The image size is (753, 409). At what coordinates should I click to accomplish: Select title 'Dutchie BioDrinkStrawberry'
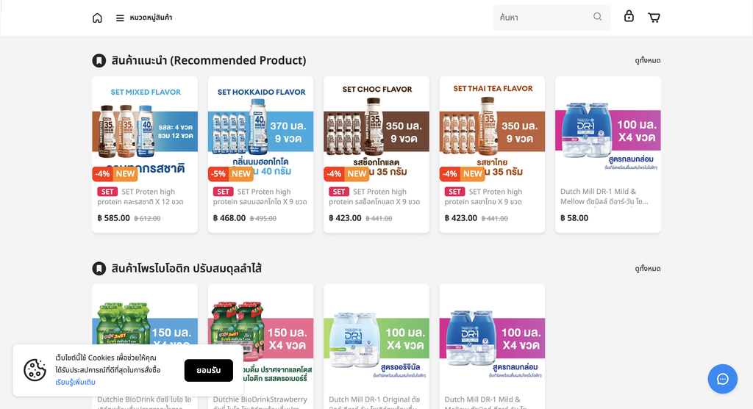tap(260, 399)
